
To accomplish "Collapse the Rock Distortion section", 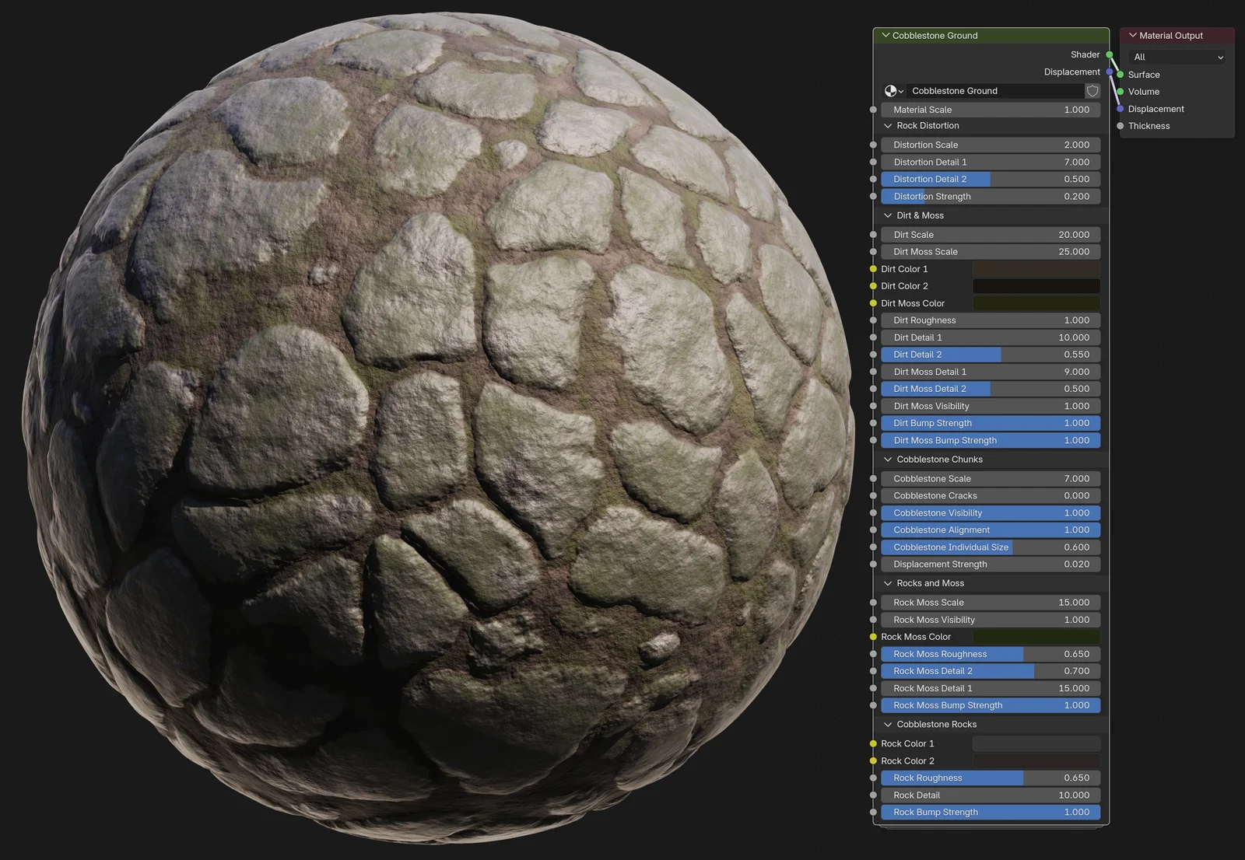I will tap(888, 125).
